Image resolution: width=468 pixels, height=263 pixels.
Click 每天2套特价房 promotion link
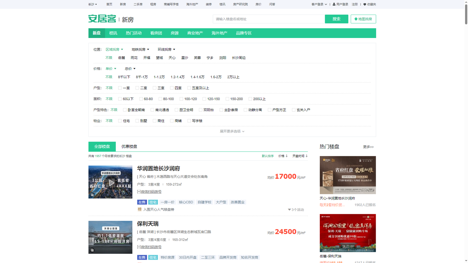pos(332,205)
